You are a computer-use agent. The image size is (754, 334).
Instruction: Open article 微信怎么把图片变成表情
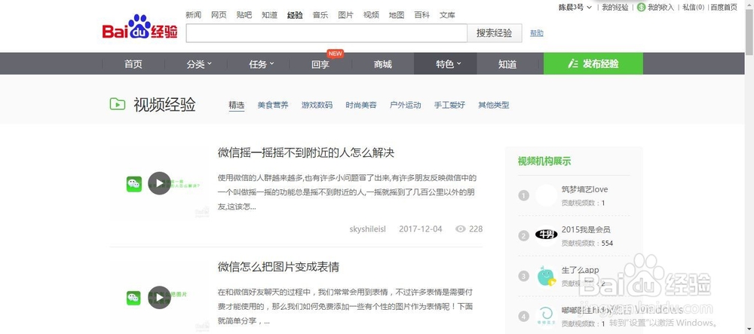tap(278, 267)
